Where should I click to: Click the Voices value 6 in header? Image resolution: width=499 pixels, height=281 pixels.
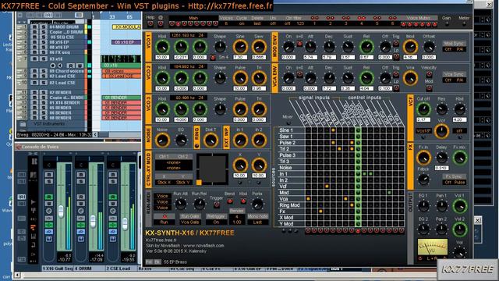226,23
